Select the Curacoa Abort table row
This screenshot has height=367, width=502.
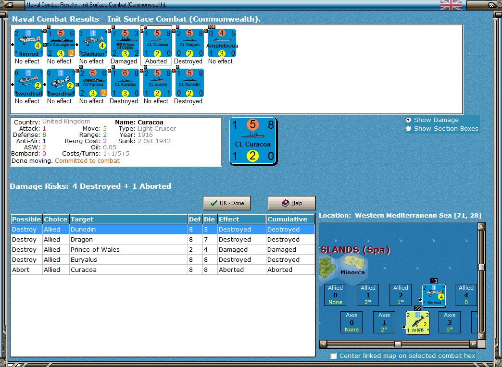pos(163,270)
